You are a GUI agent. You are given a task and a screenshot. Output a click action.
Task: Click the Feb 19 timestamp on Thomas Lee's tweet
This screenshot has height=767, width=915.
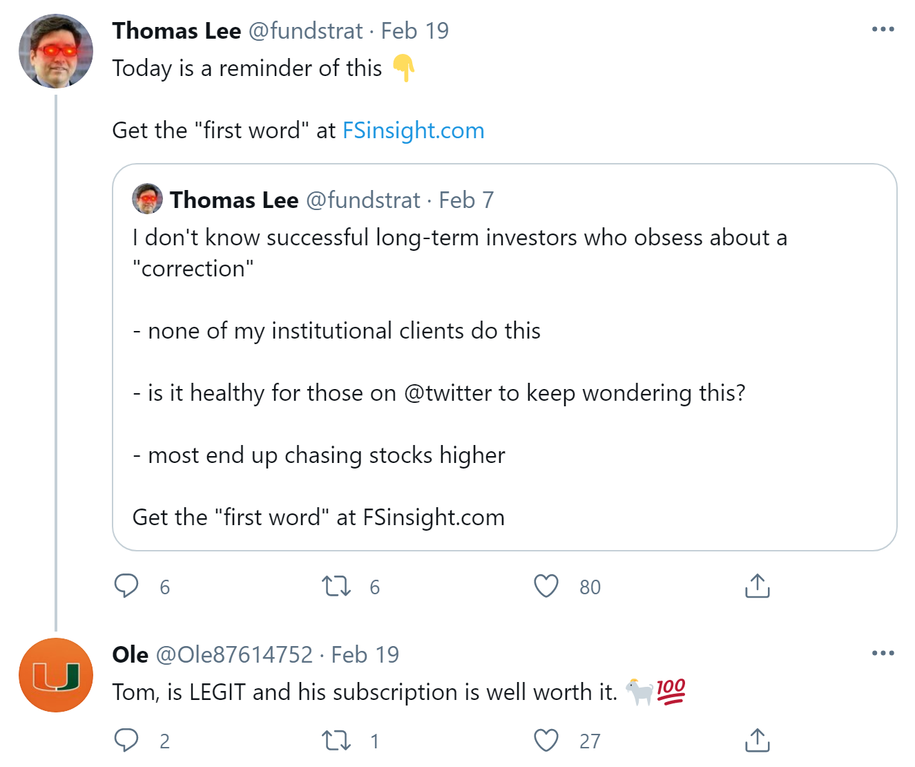coord(415,31)
